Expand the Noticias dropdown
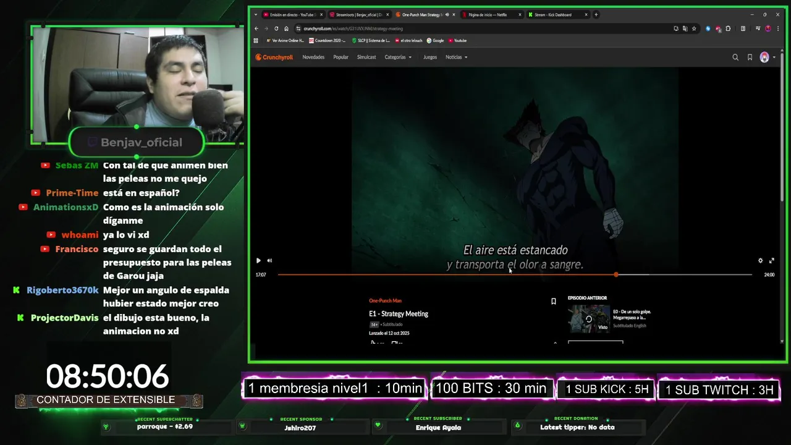Viewport: 791px width, 445px height. [x=457, y=57]
